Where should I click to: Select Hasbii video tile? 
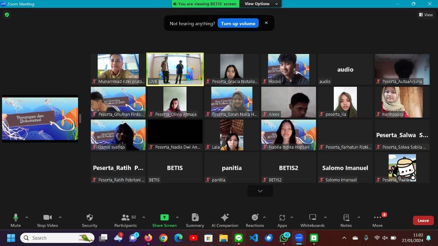tap(288, 69)
